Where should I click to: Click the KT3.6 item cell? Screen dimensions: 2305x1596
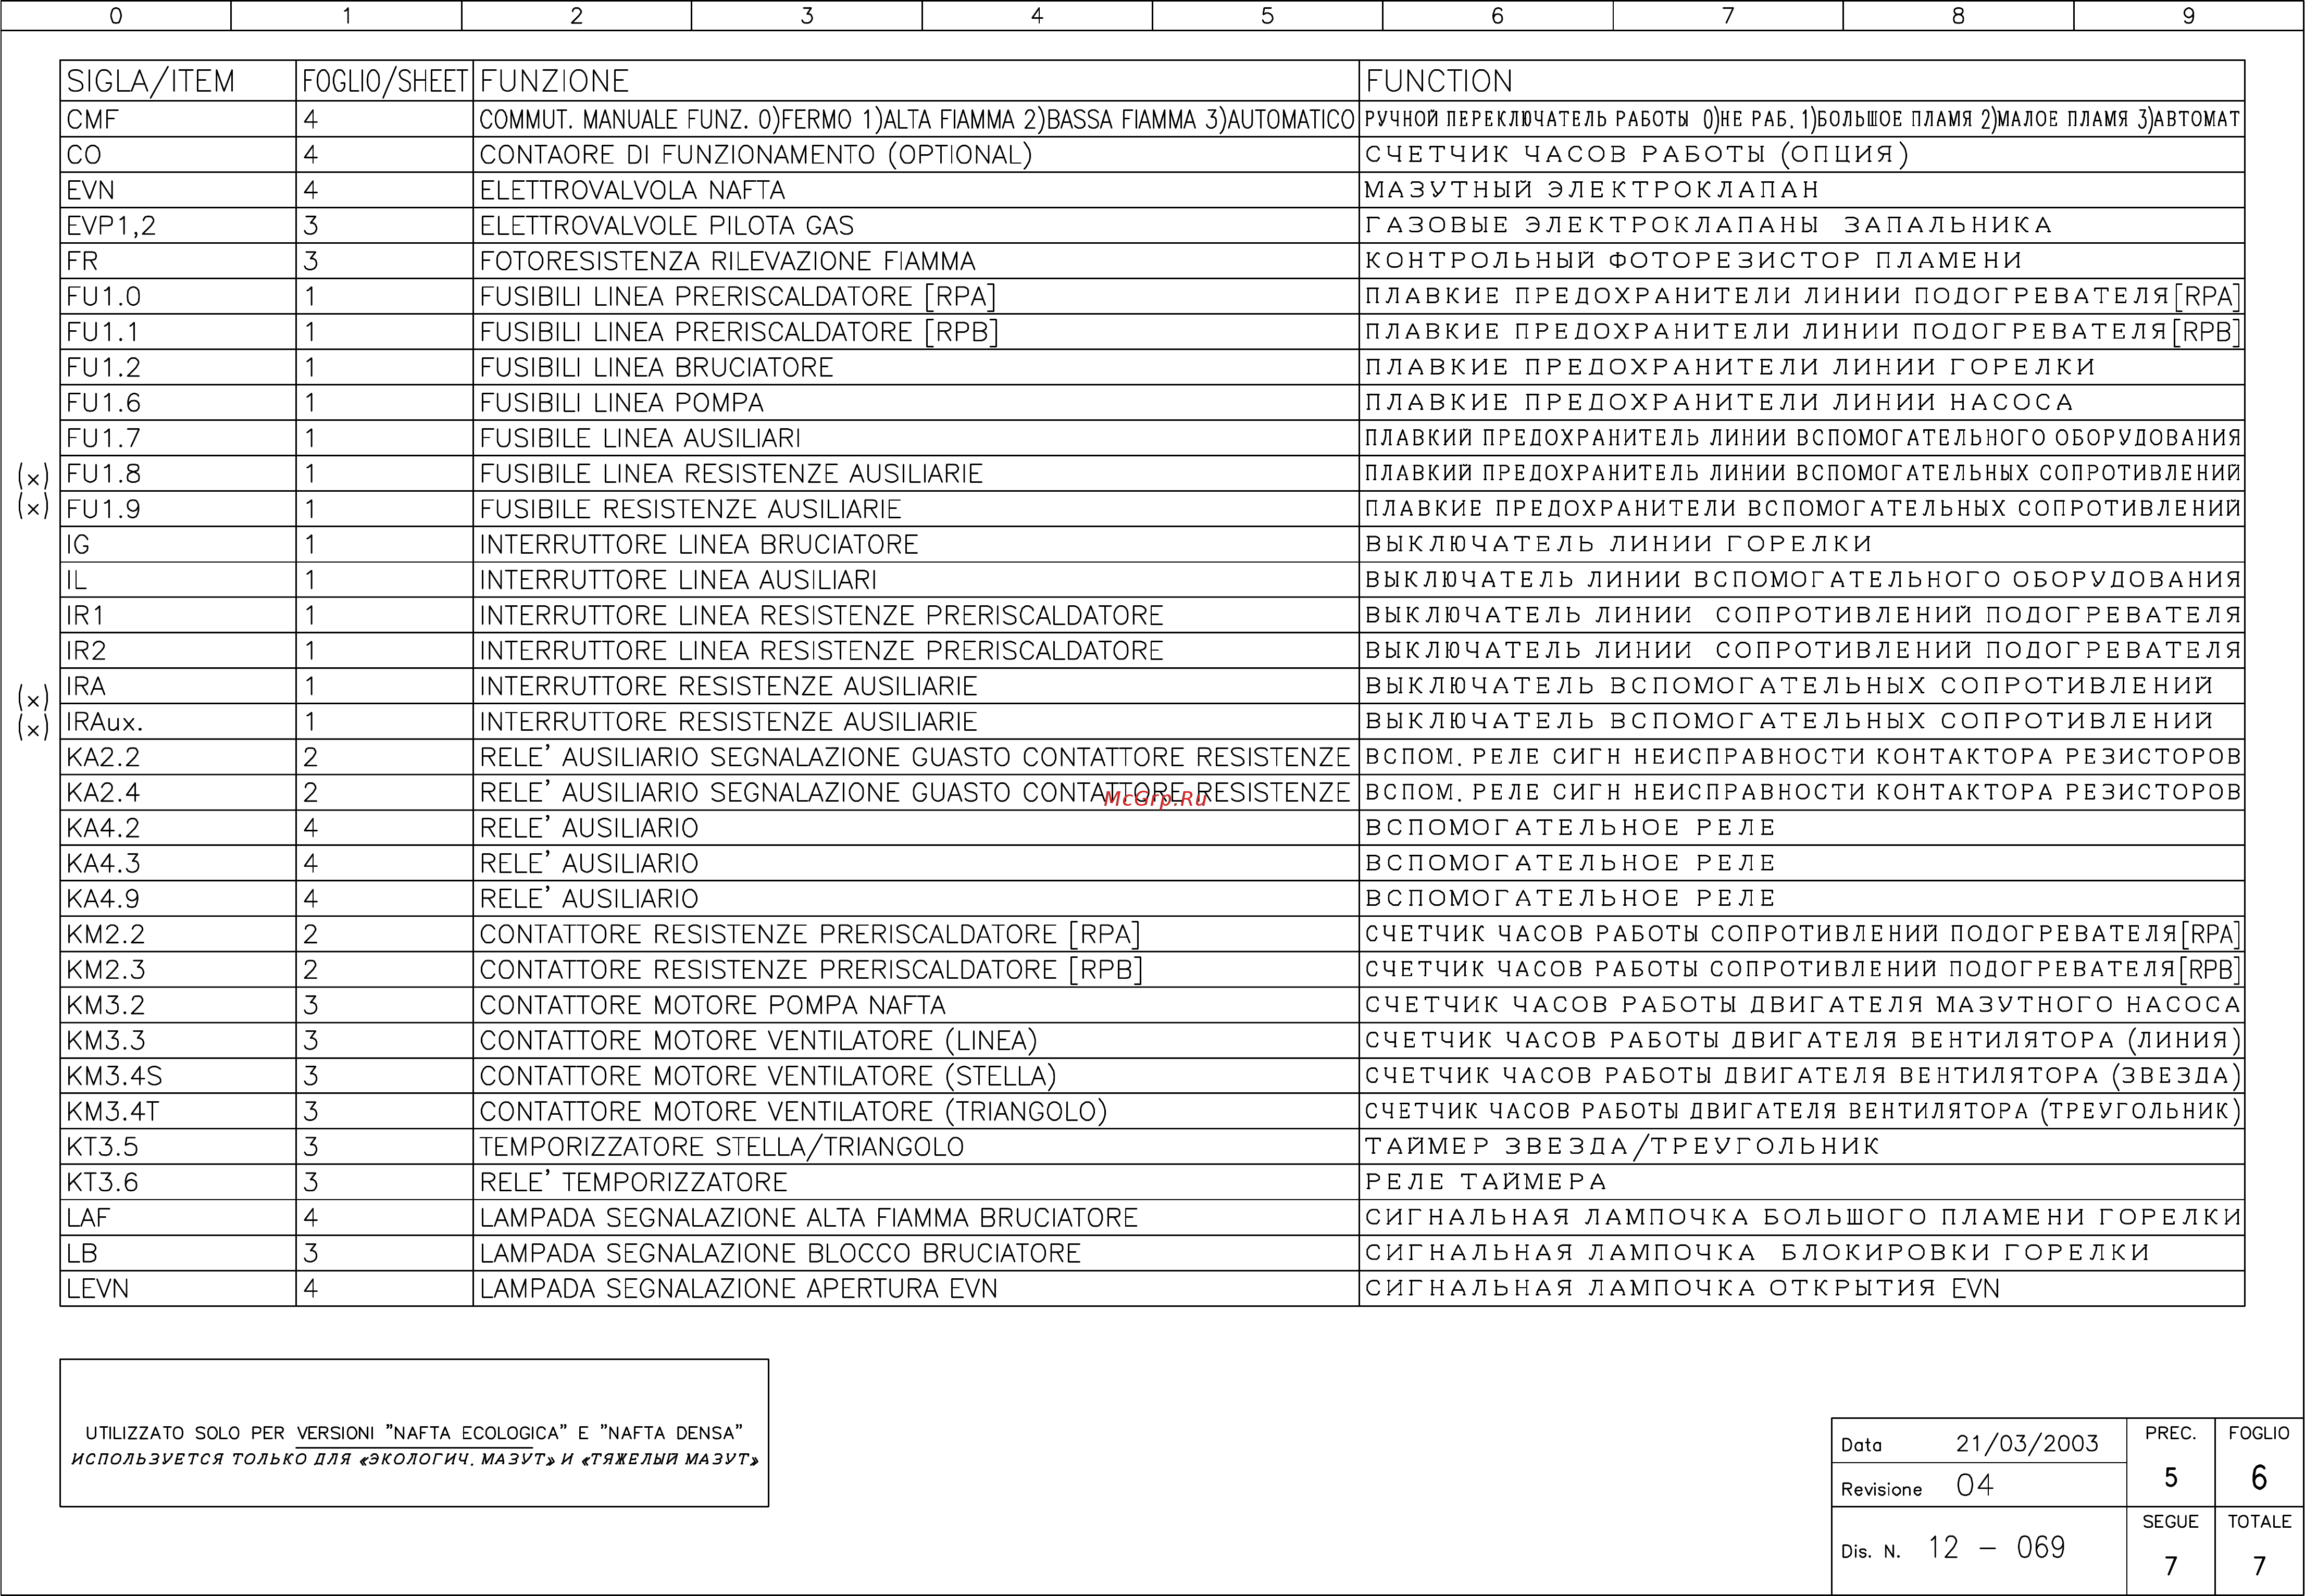[x=177, y=1183]
